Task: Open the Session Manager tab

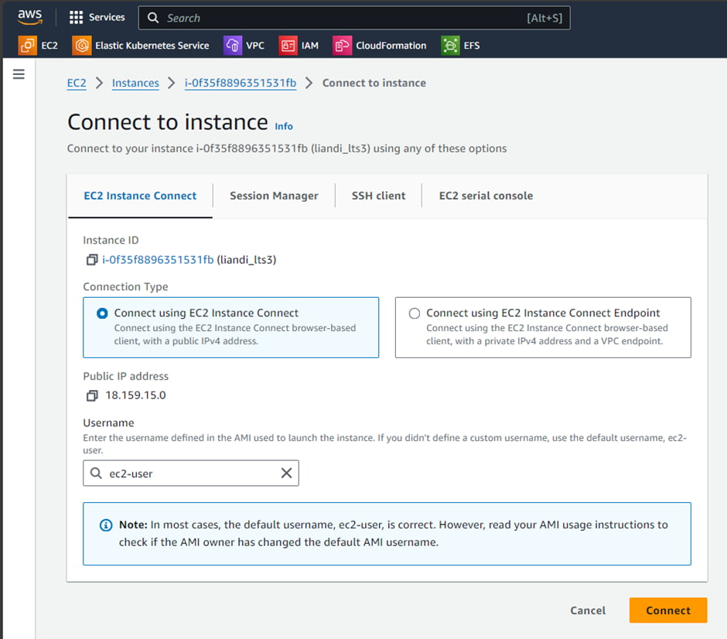Action: [274, 196]
